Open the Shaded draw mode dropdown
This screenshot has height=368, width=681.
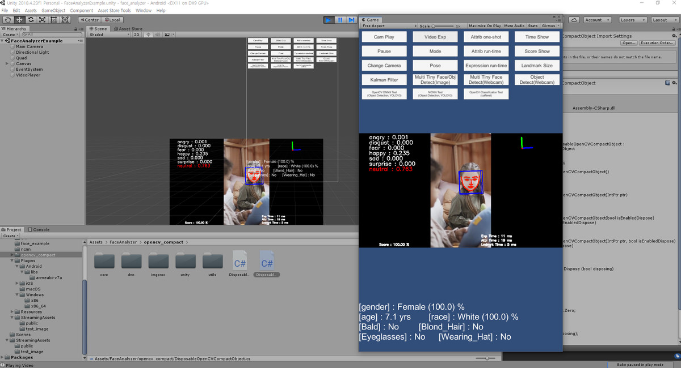(x=110, y=35)
